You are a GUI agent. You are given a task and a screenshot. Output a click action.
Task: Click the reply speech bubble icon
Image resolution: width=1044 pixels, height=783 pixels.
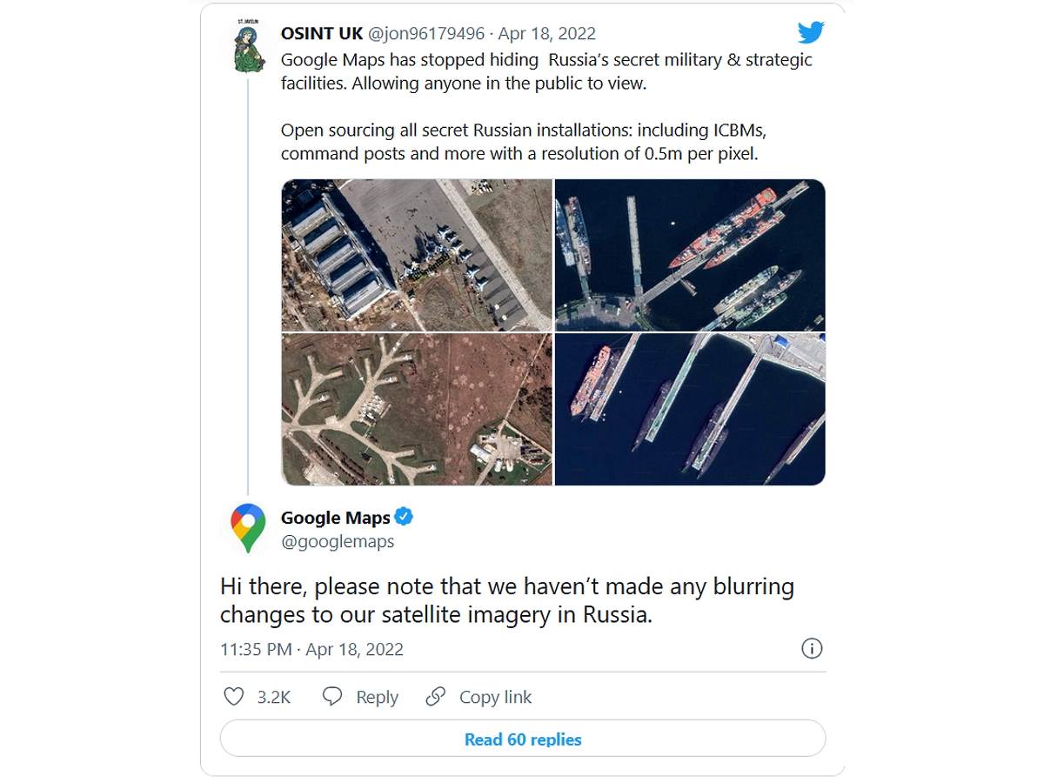[332, 697]
